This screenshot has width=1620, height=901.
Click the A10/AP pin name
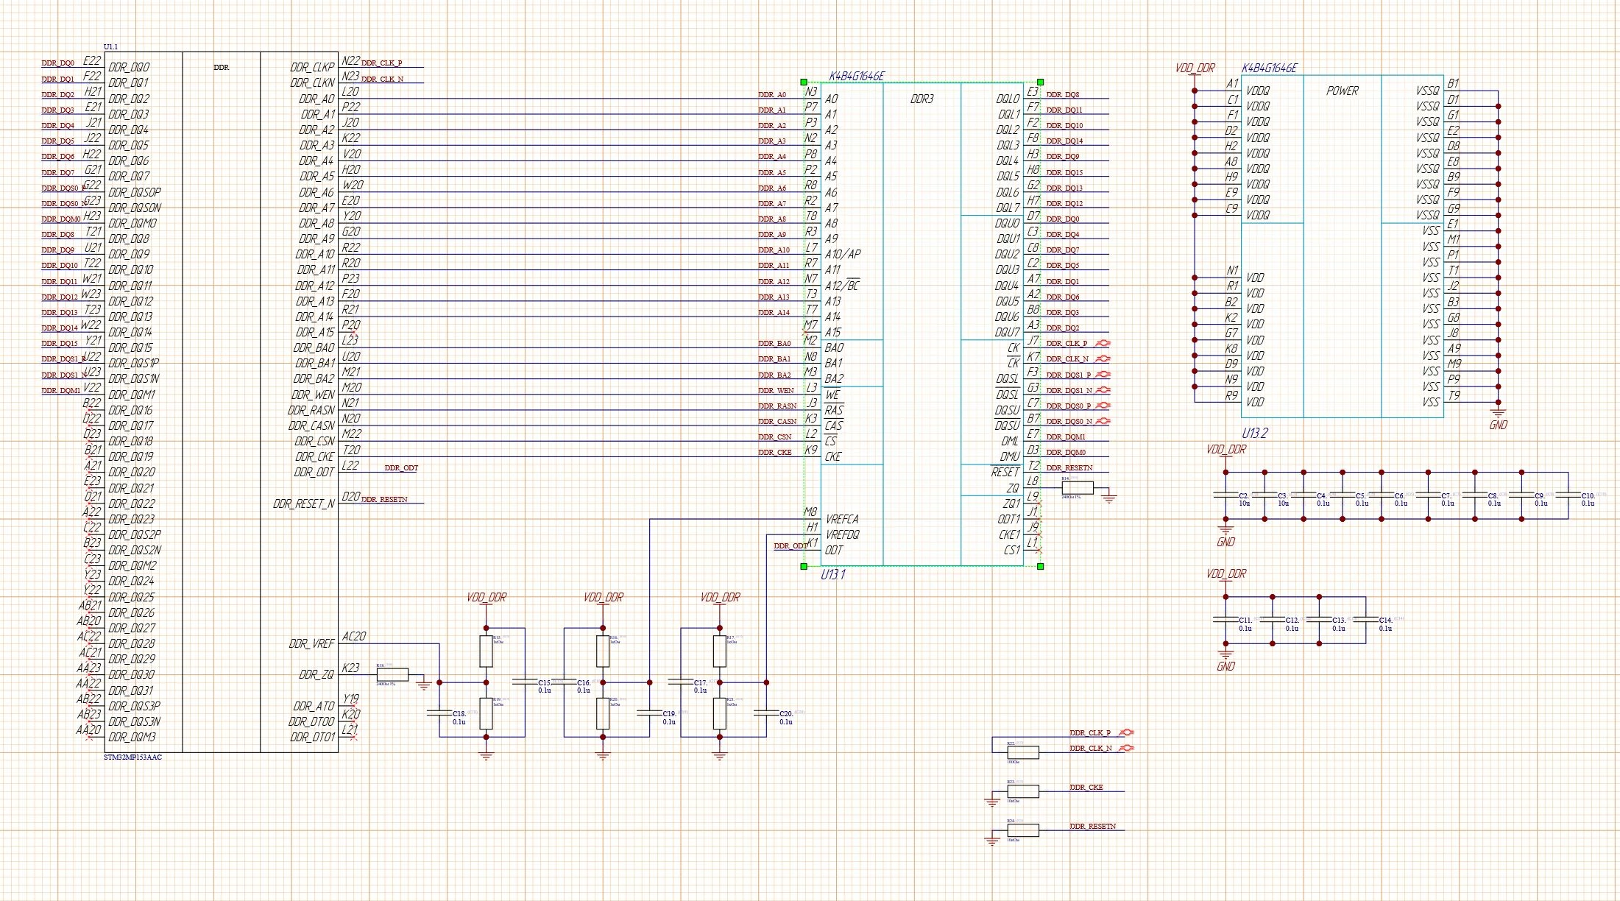click(843, 254)
